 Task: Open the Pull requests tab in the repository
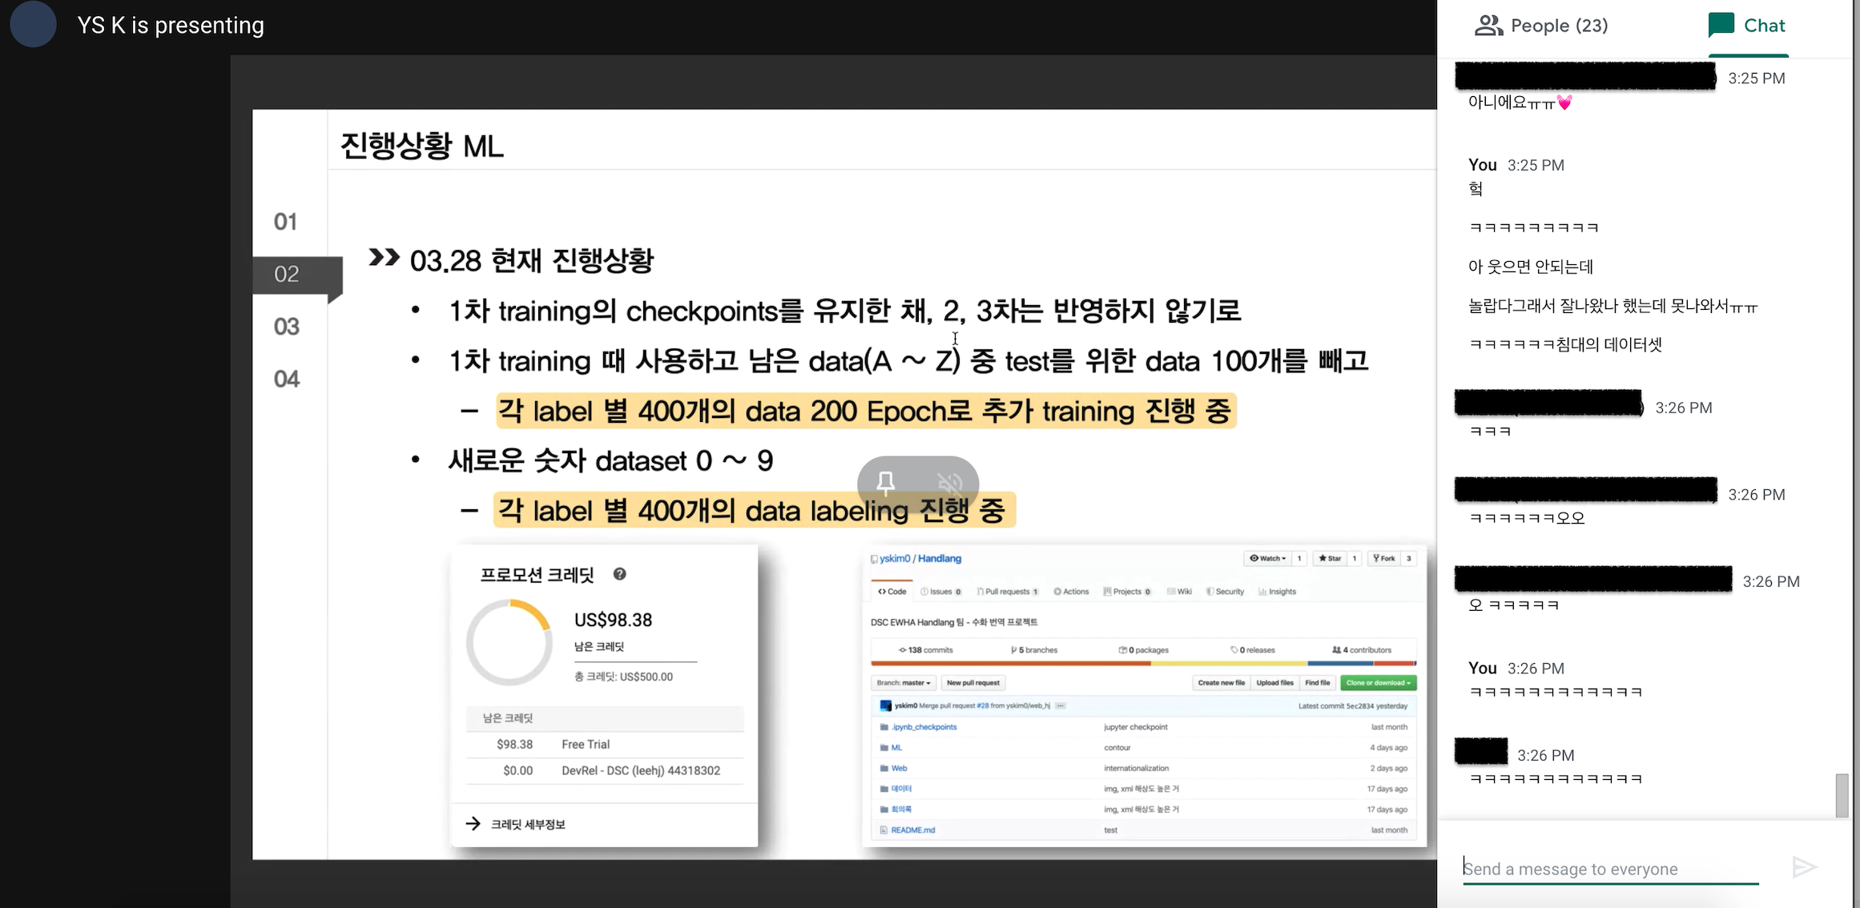(x=1007, y=592)
